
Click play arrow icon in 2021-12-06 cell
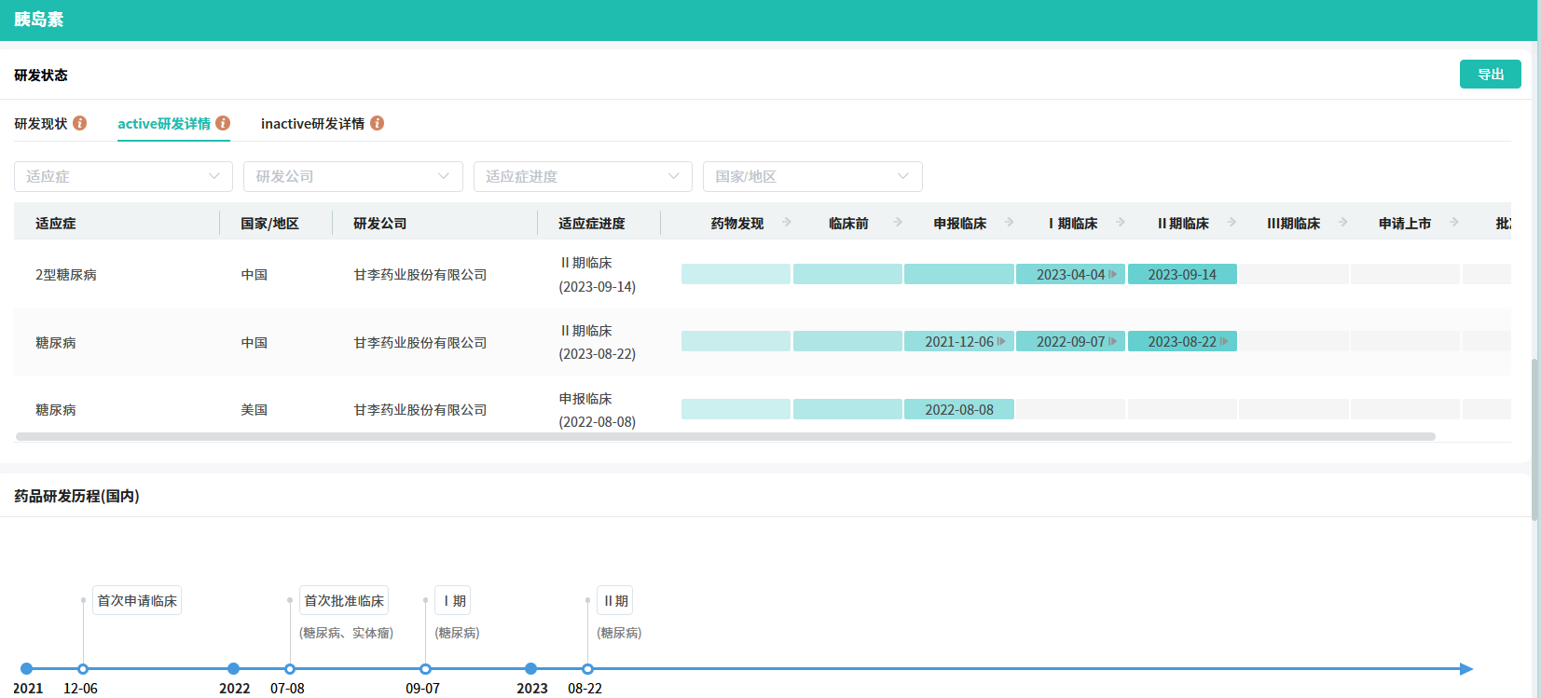tap(1001, 342)
